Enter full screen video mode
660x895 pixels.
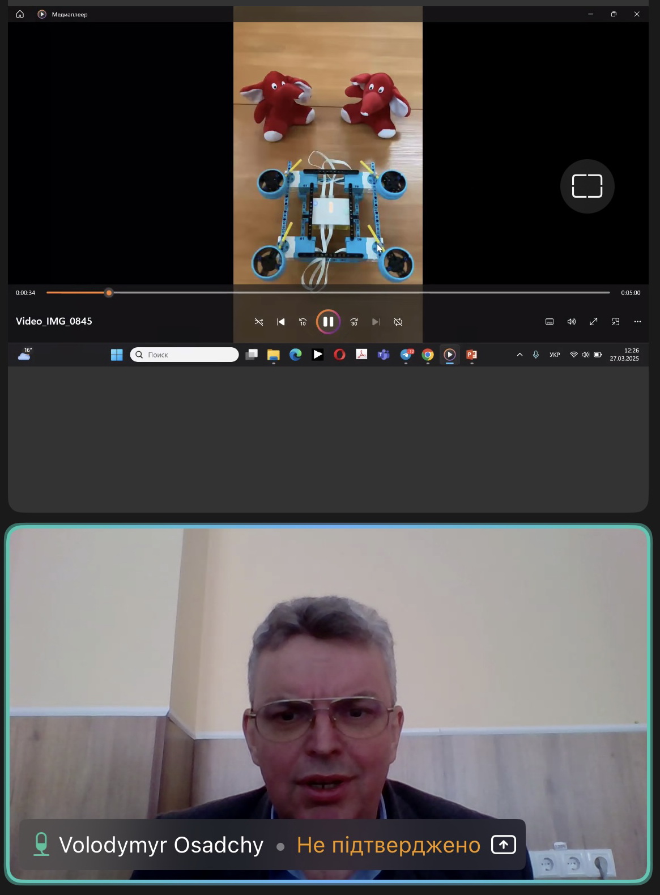594,322
